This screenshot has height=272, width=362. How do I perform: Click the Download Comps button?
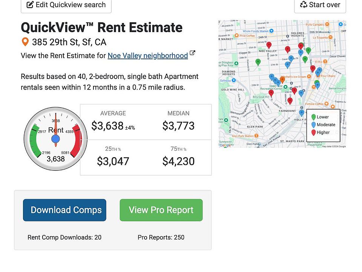[x=64, y=210]
